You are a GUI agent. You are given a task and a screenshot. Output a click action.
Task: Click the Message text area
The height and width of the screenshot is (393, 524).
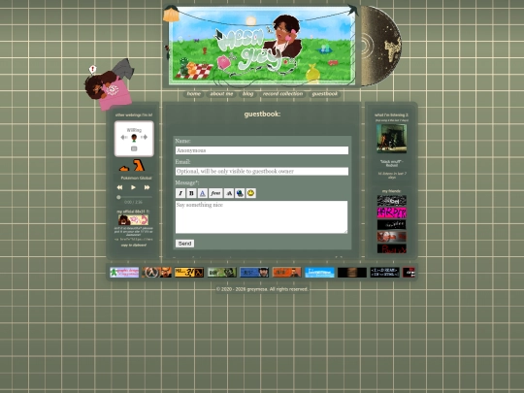click(x=262, y=217)
